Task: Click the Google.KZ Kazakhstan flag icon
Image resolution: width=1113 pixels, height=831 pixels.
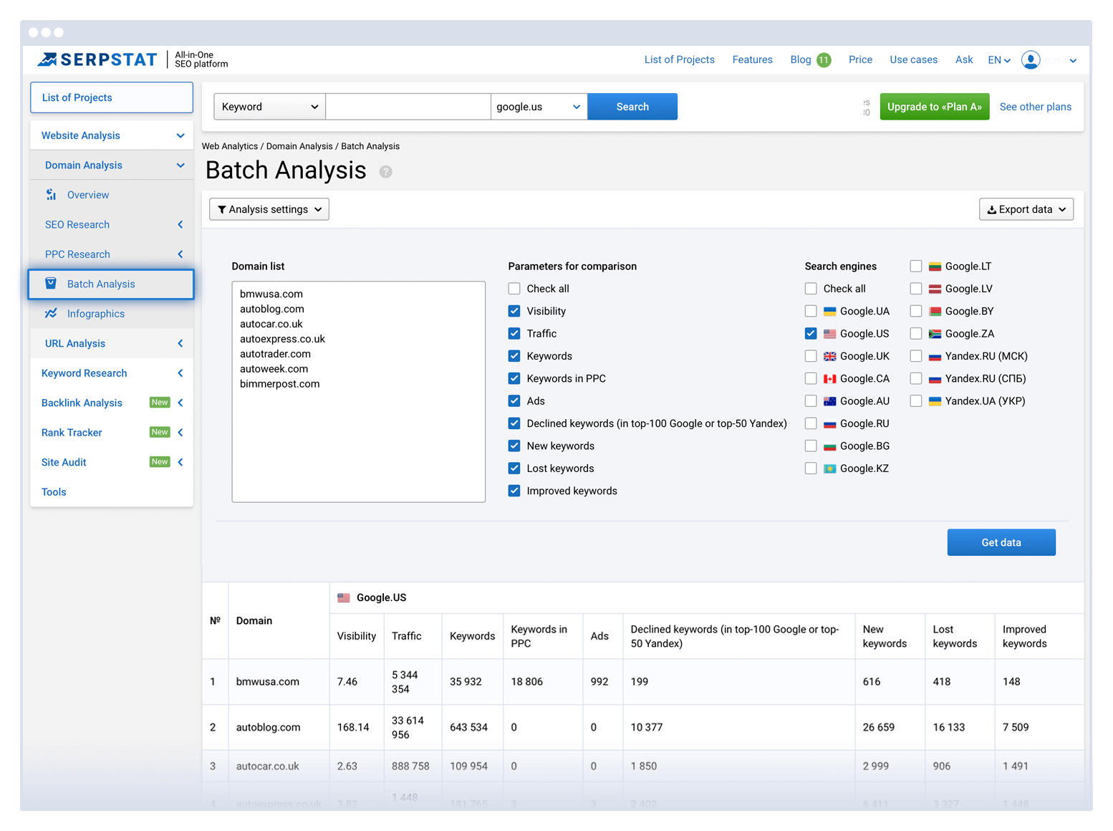Action: 829,469
